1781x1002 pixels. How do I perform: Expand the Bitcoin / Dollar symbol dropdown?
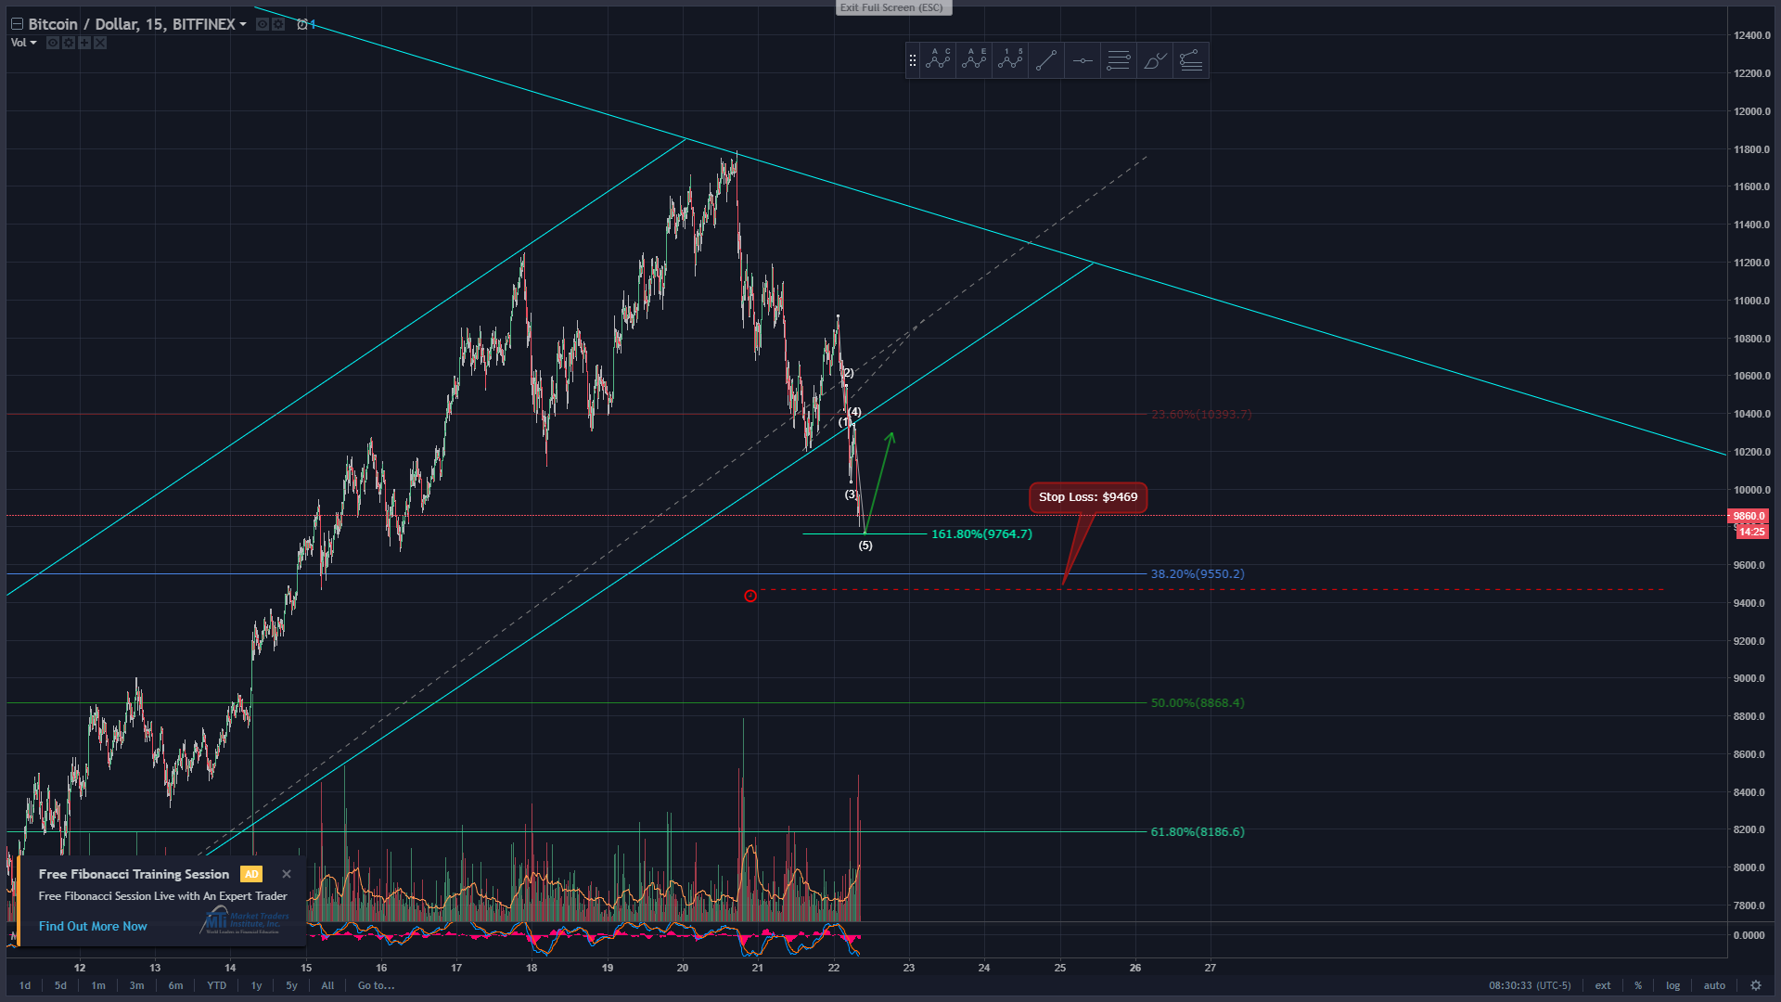tap(243, 24)
